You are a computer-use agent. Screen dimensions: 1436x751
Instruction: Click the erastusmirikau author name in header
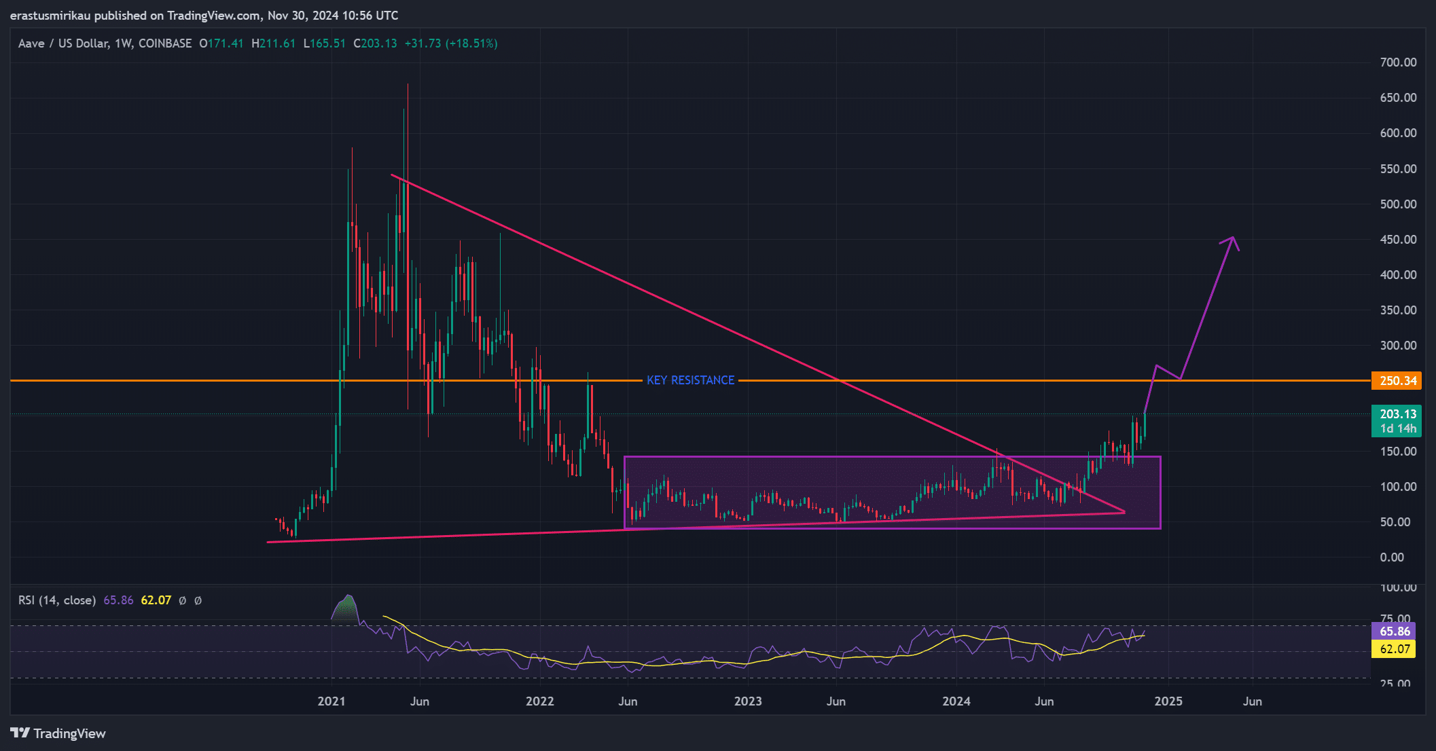tap(50, 15)
